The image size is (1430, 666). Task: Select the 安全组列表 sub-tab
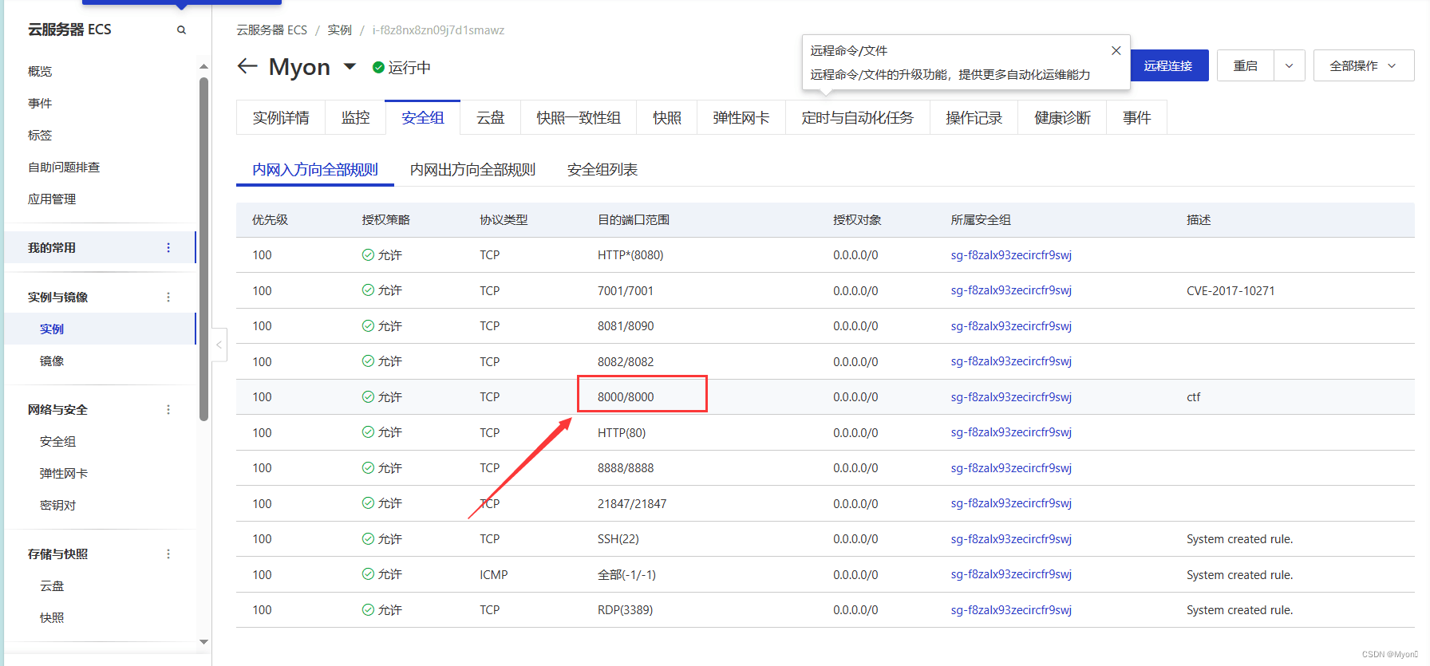[602, 169]
